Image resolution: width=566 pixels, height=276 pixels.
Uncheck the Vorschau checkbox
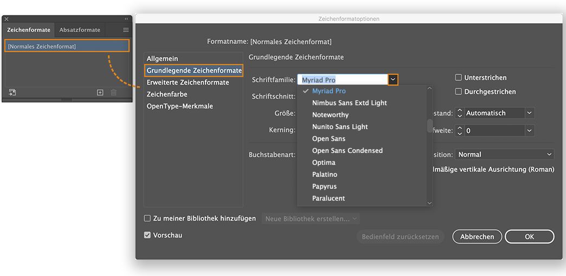(x=147, y=235)
